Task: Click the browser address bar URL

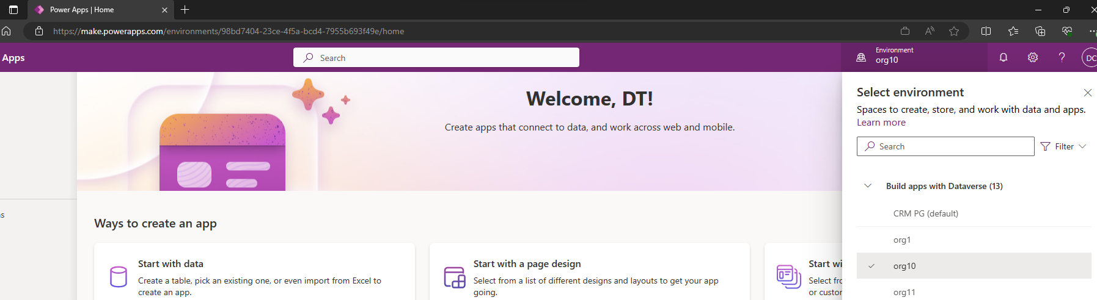Action: coord(229,31)
